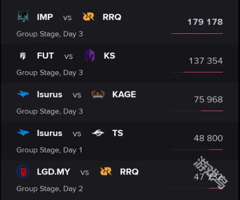Open Group Stage, Day 2 match row

[120, 180]
